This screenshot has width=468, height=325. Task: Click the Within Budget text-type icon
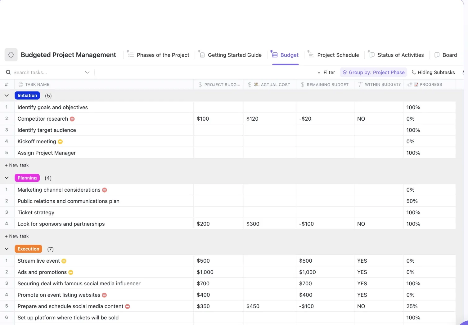(x=360, y=84)
